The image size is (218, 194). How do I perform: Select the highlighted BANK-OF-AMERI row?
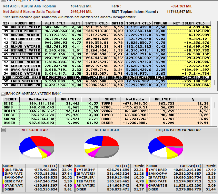pos(106,78)
